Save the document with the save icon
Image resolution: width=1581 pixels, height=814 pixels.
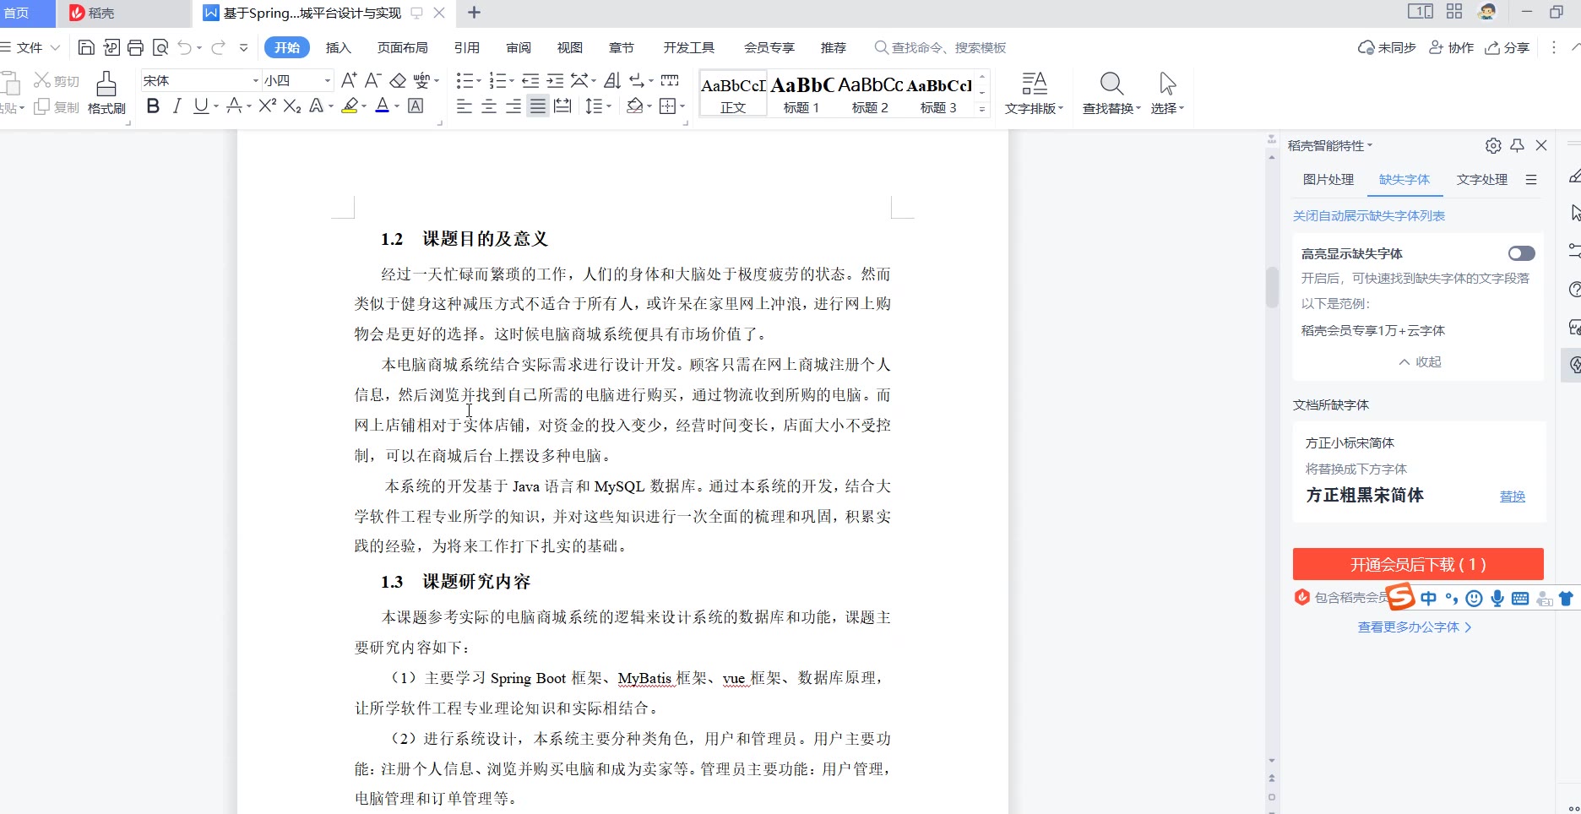(x=86, y=47)
